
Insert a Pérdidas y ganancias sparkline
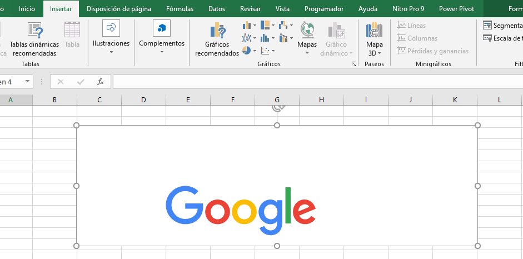[x=432, y=51]
